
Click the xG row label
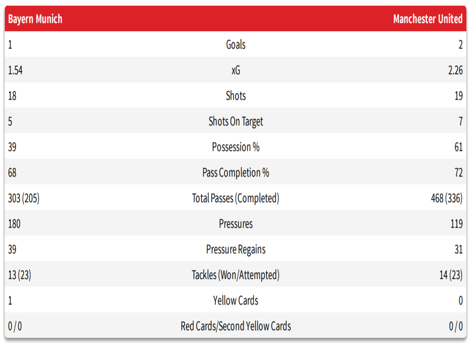point(236,70)
